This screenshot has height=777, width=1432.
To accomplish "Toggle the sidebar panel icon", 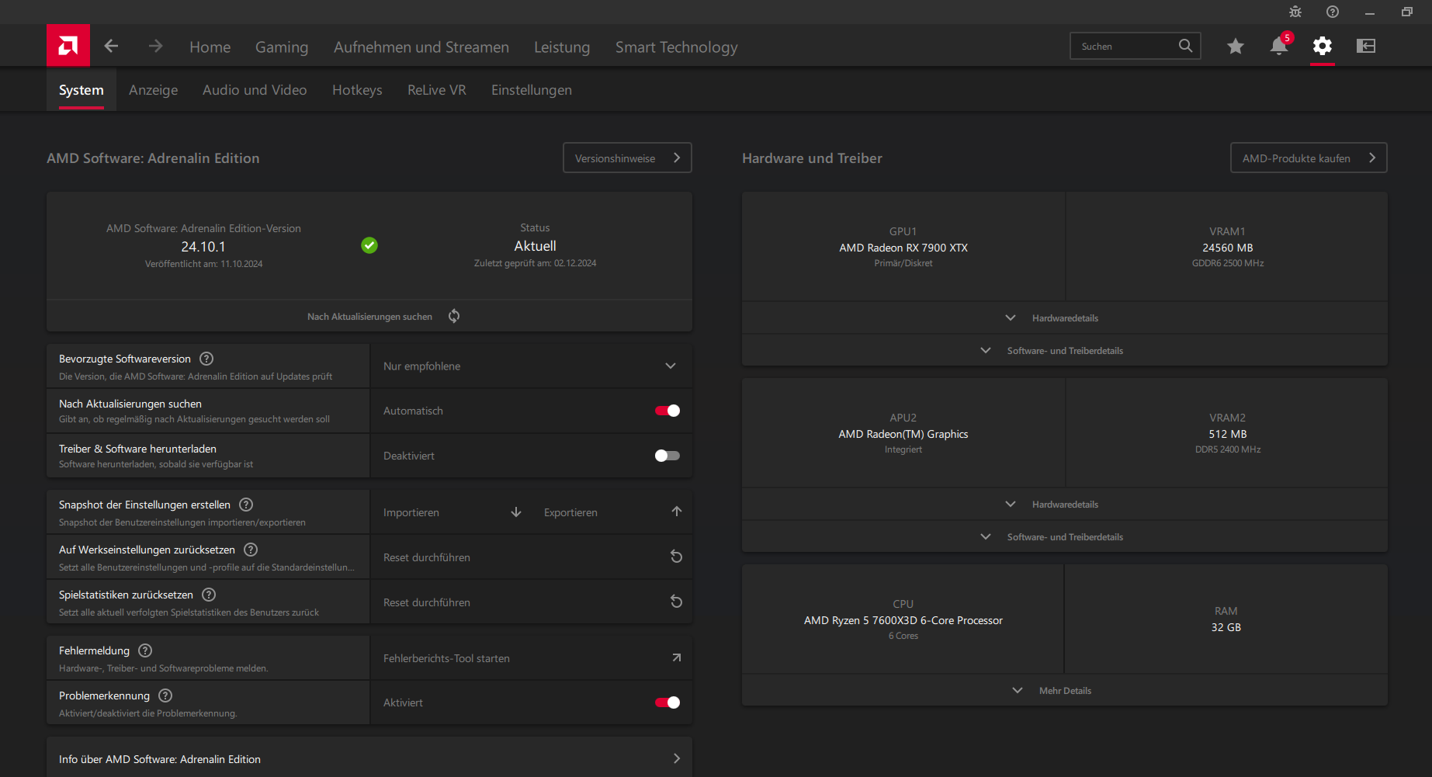I will [1366, 47].
